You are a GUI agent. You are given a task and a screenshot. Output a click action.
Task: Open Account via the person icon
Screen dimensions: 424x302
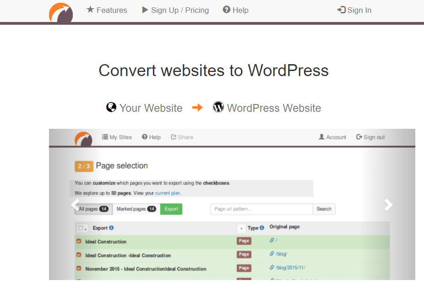pyautogui.click(x=321, y=137)
